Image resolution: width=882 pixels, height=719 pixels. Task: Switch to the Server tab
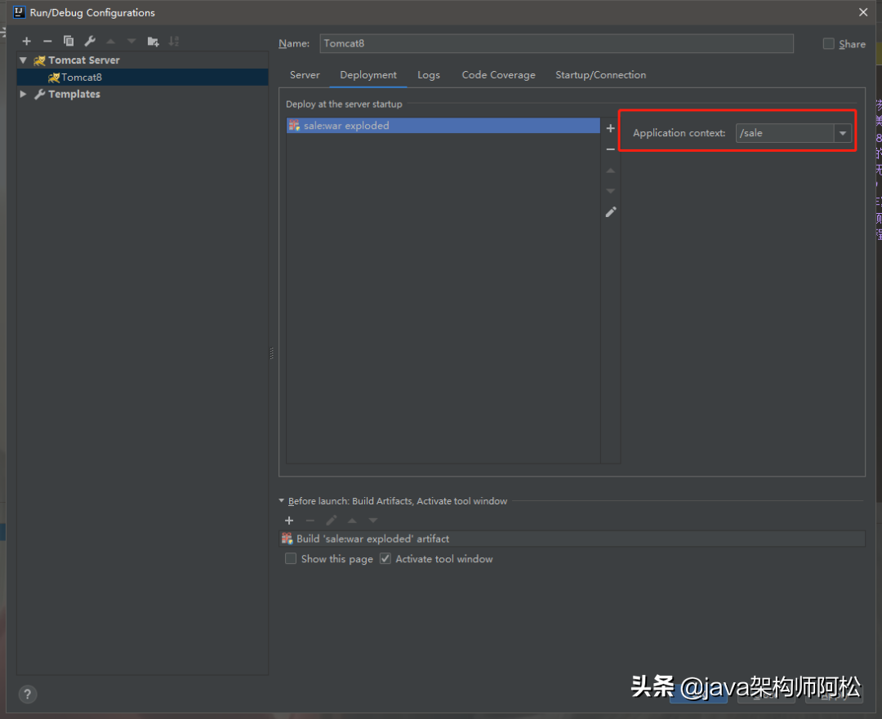305,75
